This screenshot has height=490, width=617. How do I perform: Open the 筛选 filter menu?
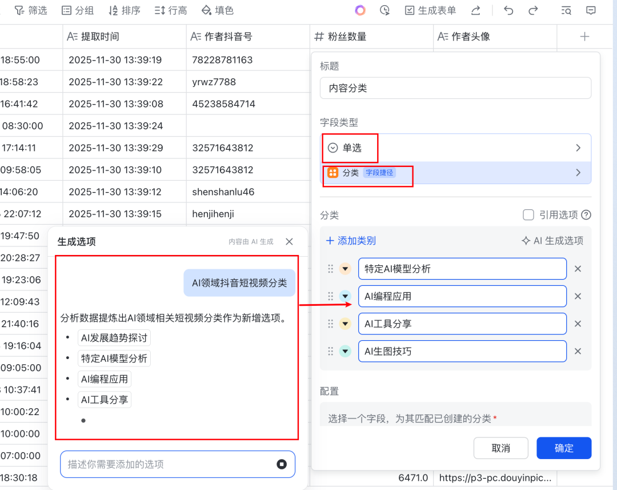(31, 10)
